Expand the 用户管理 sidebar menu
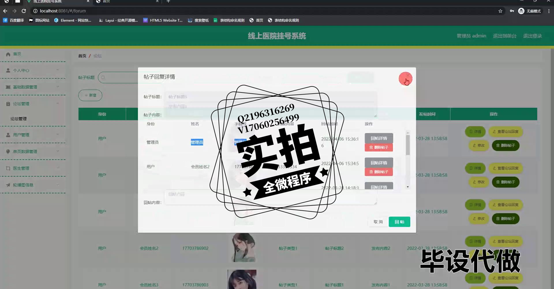This screenshot has width=554, height=289. tap(33, 135)
